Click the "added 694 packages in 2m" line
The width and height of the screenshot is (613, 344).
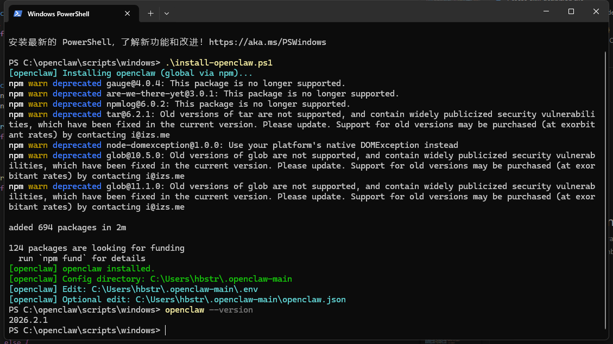67,228
